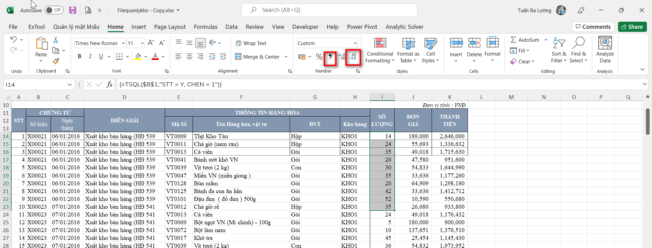Toggle Align Right

pos(200,57)
